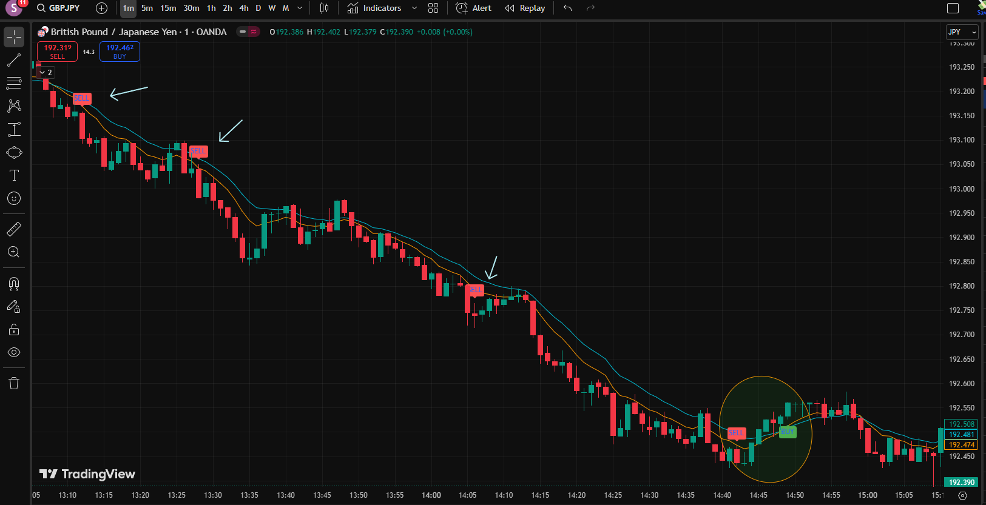Open the JPY currency dropdown

tap(962, 32)
